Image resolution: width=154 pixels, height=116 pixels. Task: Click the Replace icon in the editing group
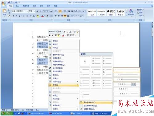click(x=138, y=13)
